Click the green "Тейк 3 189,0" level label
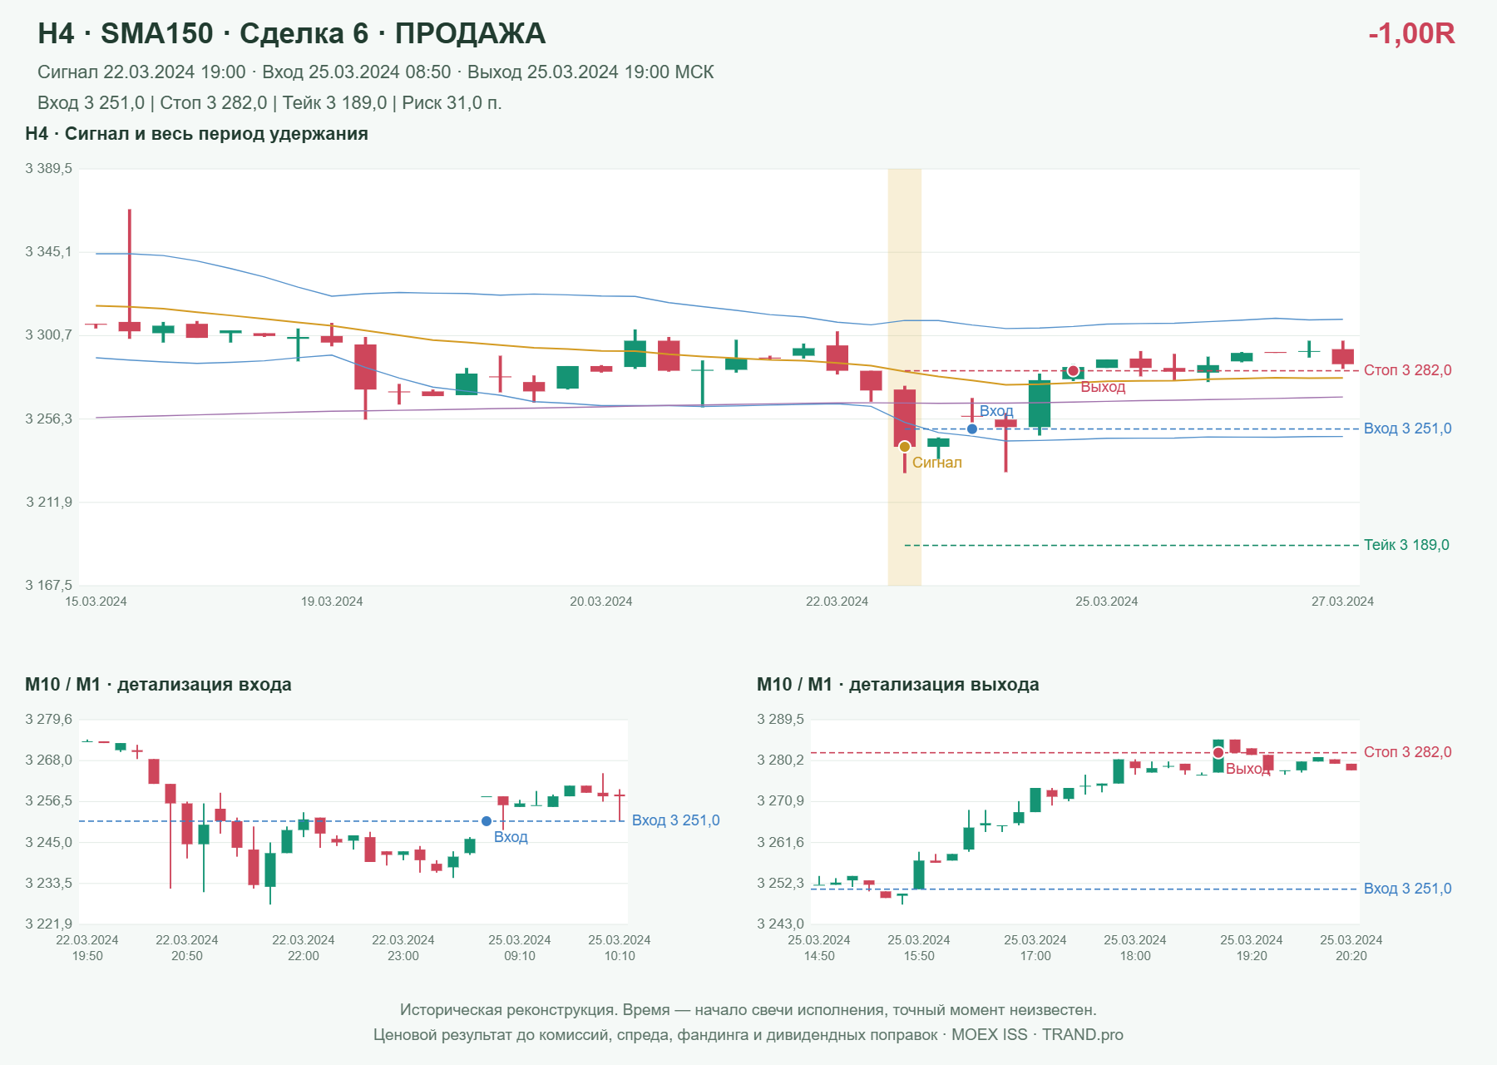The width and height of the screenshot is (1497, 1065). point(1406,545)
